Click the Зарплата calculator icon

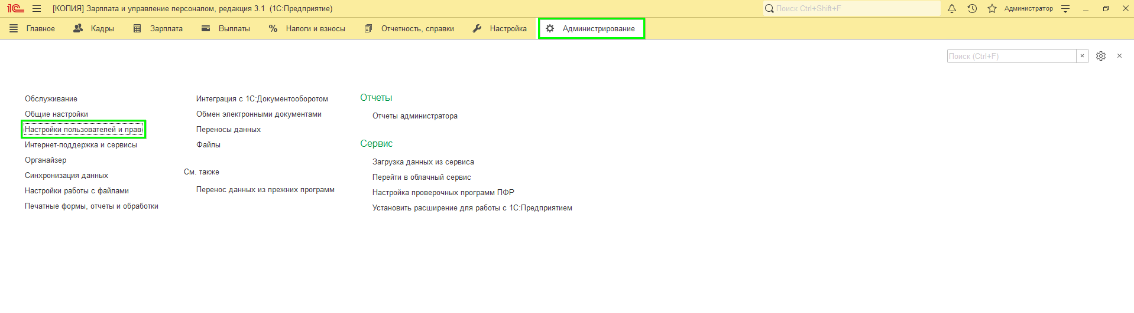(137, 28)
